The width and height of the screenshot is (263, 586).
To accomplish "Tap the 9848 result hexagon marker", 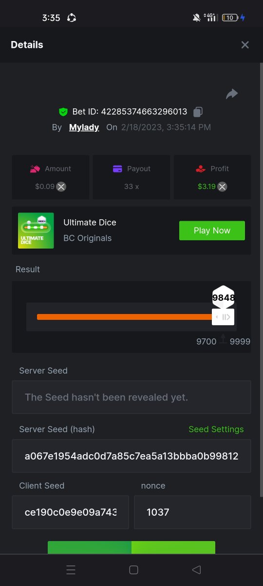I will coord(224,297).
